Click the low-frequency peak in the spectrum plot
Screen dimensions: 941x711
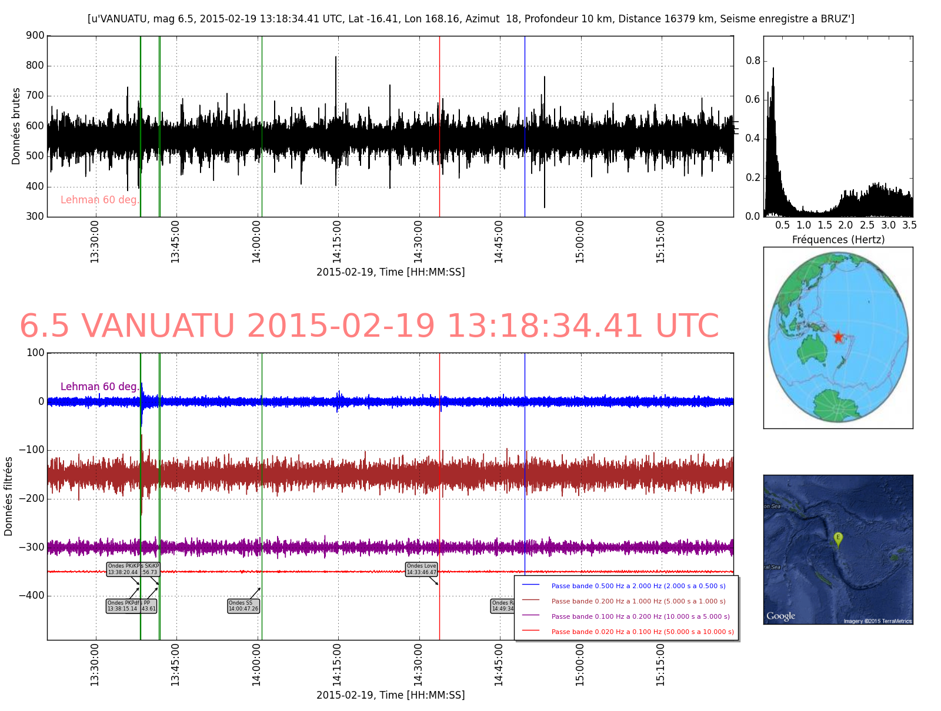pyautogui.click(x=773, y=71)
